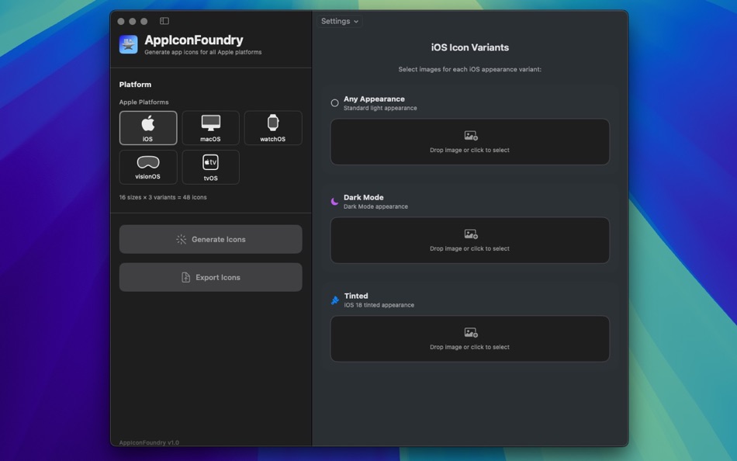Open the Settings dropdown
The height and width of the screenshot is (461, 737).
click(x=339, y=21)
